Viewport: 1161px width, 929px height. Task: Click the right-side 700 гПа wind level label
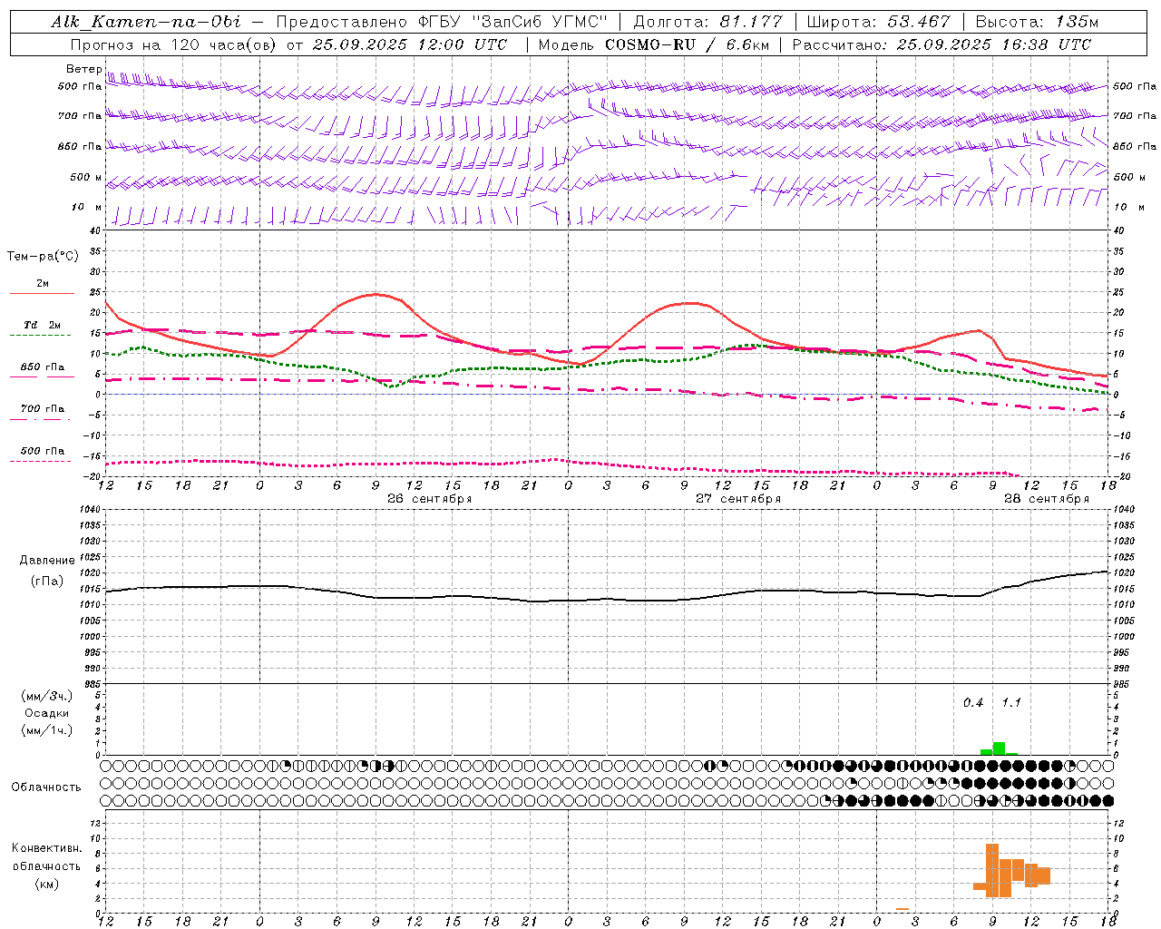1135,116
